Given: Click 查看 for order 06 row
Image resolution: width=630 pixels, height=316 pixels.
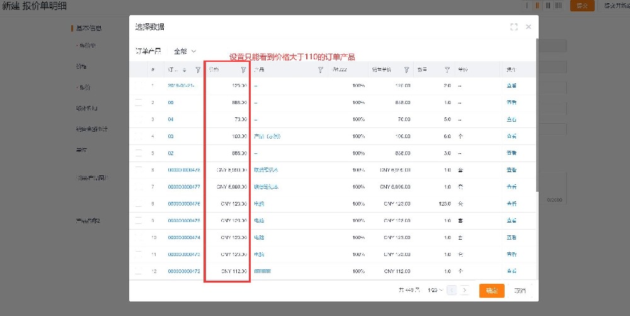Looking at the screenshot, I should point(512,103).
